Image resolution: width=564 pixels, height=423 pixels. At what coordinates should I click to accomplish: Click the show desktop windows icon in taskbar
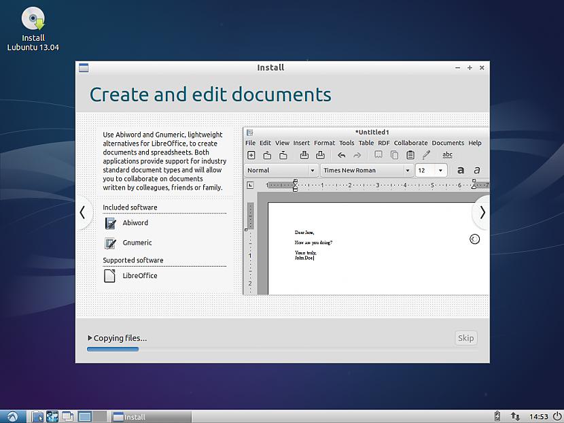pyautogui.click(x=67, y=416)
